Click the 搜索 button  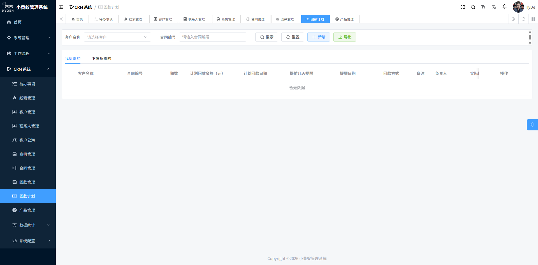pos(266,37)
